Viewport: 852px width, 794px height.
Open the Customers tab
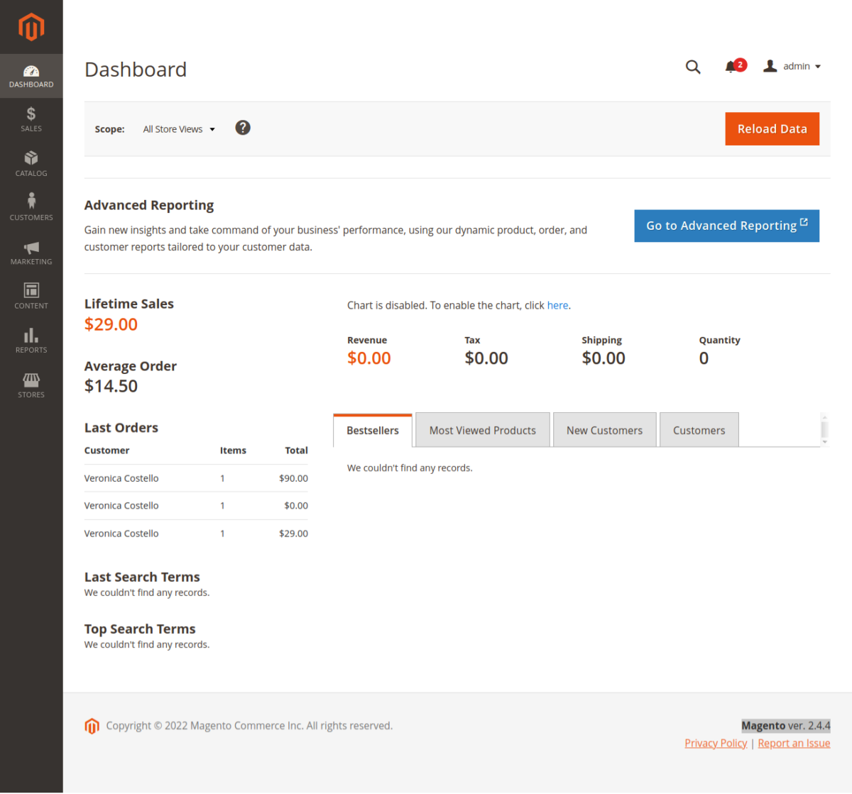tap(699, 429)
